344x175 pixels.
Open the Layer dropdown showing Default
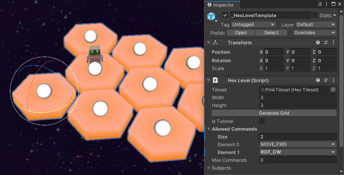pyautogui.click(x=316, y=24)
